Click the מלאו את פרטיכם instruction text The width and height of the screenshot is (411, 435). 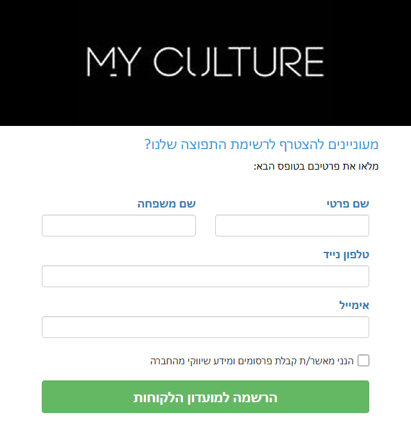pyautogui.click(x=316, y=166)
